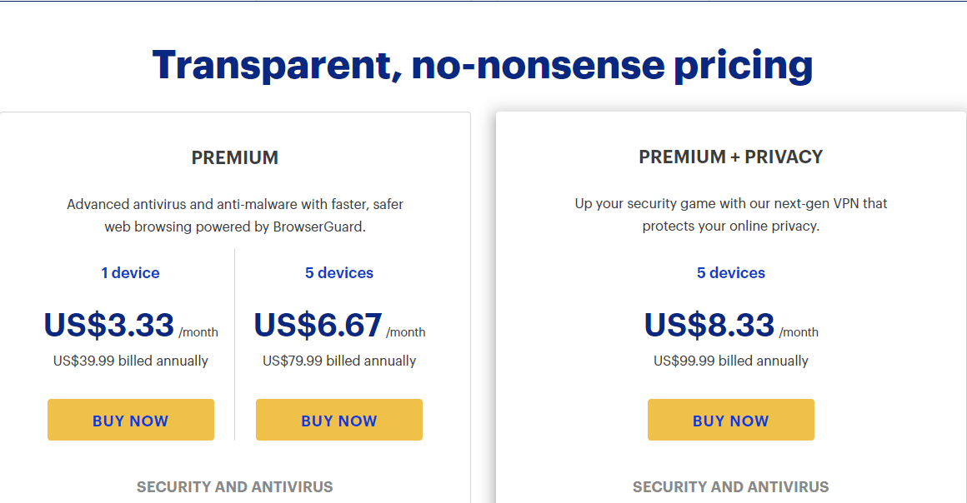Click BUY NOW for Premium 5 devices
This screenshot has width=967, height=503.
click(x=339, y=421)
